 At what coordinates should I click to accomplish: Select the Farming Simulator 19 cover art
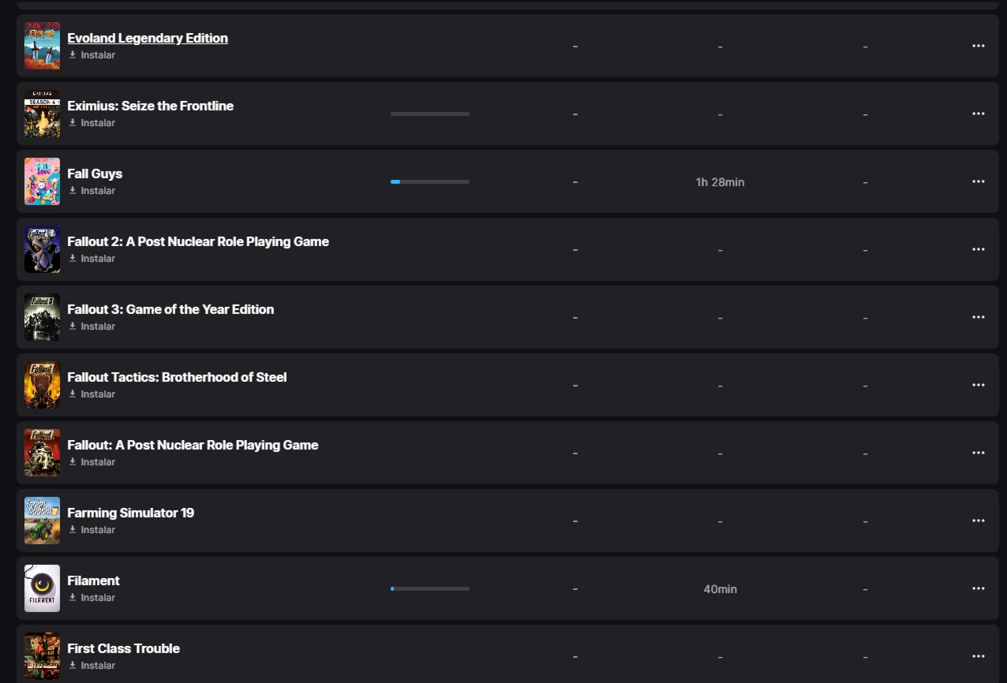42,521
